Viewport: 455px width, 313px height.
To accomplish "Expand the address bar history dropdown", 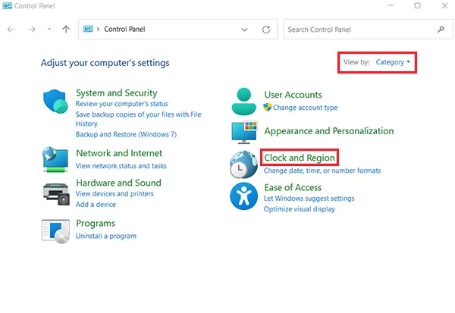I will pyautogui.click(x=244, y=30).
